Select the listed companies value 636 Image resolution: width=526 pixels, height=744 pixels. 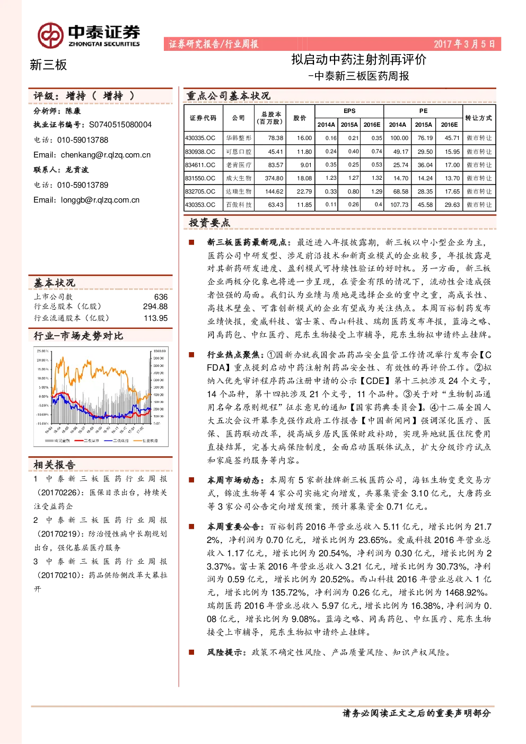pos(161,297)
